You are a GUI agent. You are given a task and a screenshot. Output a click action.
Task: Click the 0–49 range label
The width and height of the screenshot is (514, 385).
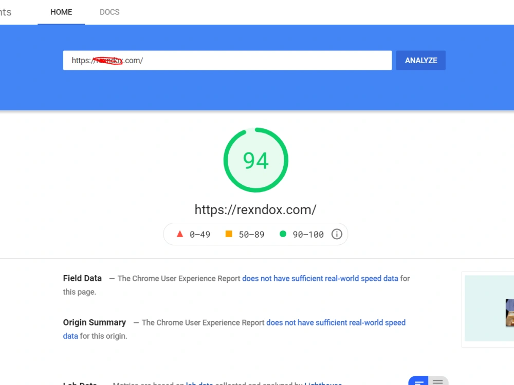tap(200, 235)
